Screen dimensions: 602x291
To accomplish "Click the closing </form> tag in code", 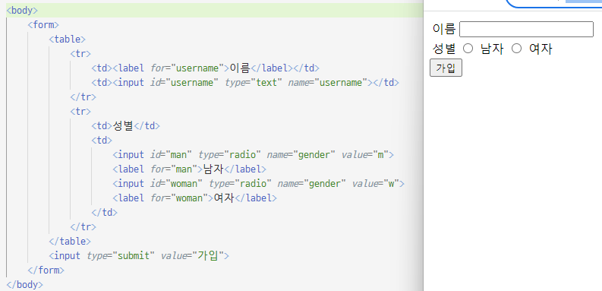I will pos(46,270).
